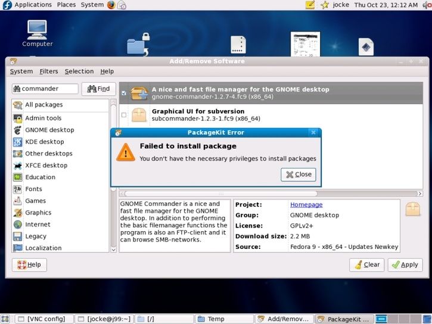Click the warning triangle in error dialog
Image resolution: width=432 pixels, height=324 pixels.
click(x=126, y=152)
